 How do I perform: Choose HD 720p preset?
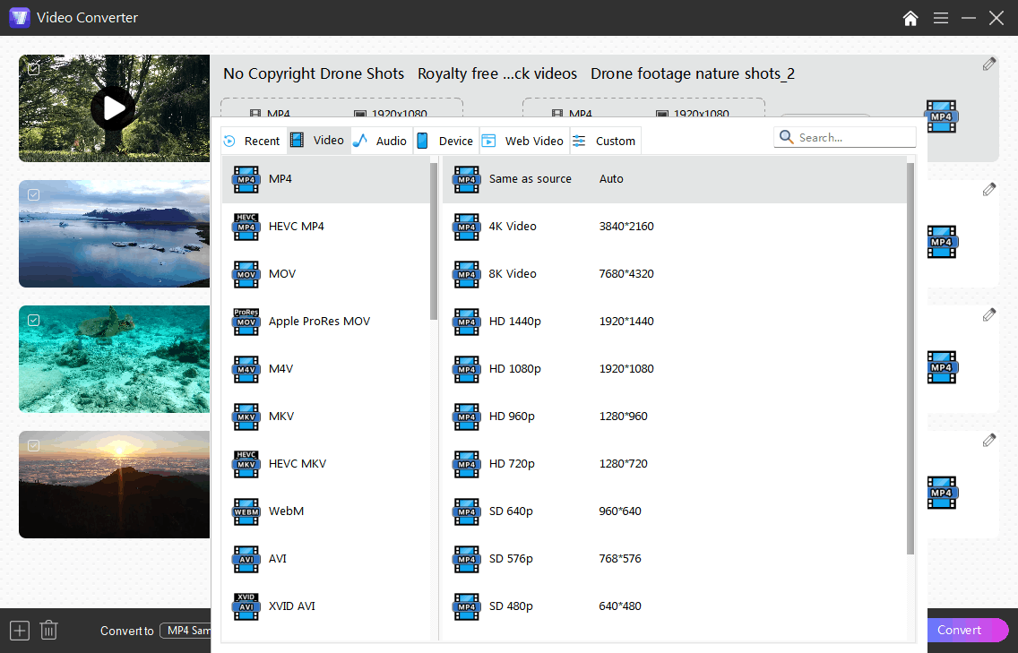tap(674, 463)
